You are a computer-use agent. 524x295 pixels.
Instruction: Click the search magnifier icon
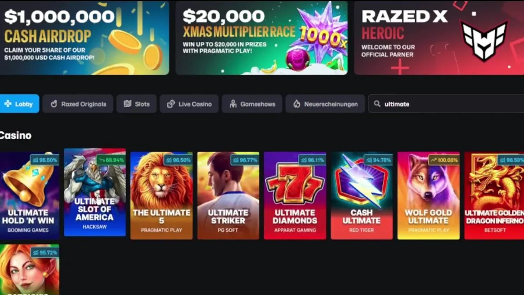377,104
